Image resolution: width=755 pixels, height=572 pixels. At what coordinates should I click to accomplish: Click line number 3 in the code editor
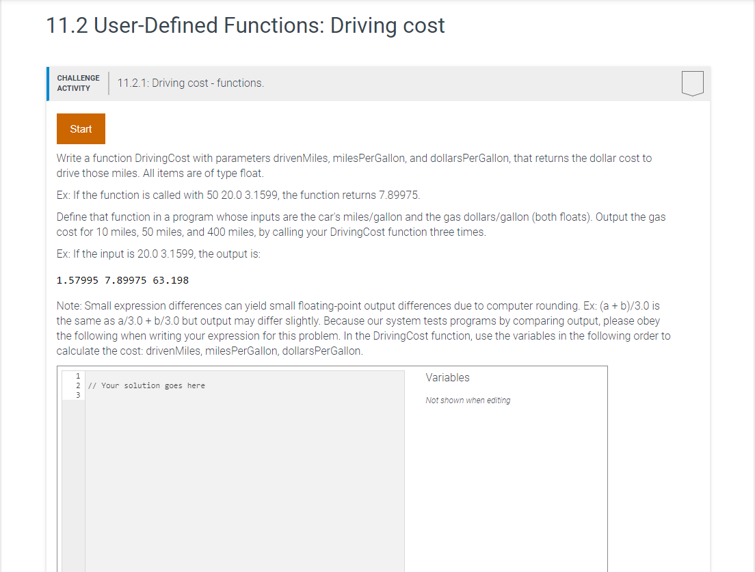tap(77, 394)
